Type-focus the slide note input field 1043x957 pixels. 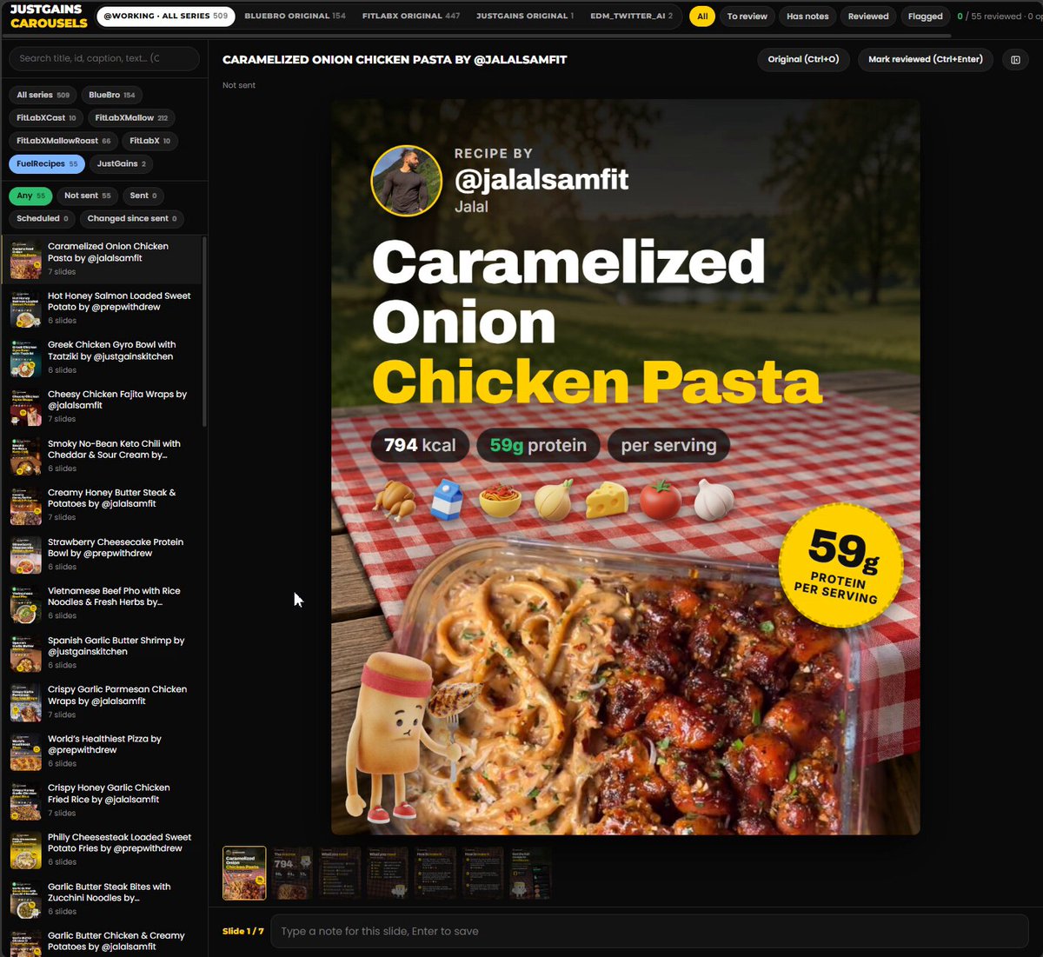pos(649,931)
